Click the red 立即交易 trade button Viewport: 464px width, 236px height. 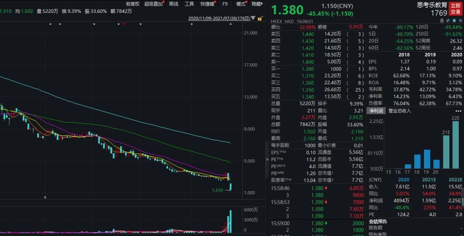click(x=455, y=9)
